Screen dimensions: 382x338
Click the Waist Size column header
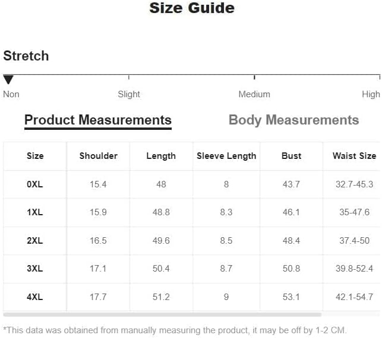point(354,156)
